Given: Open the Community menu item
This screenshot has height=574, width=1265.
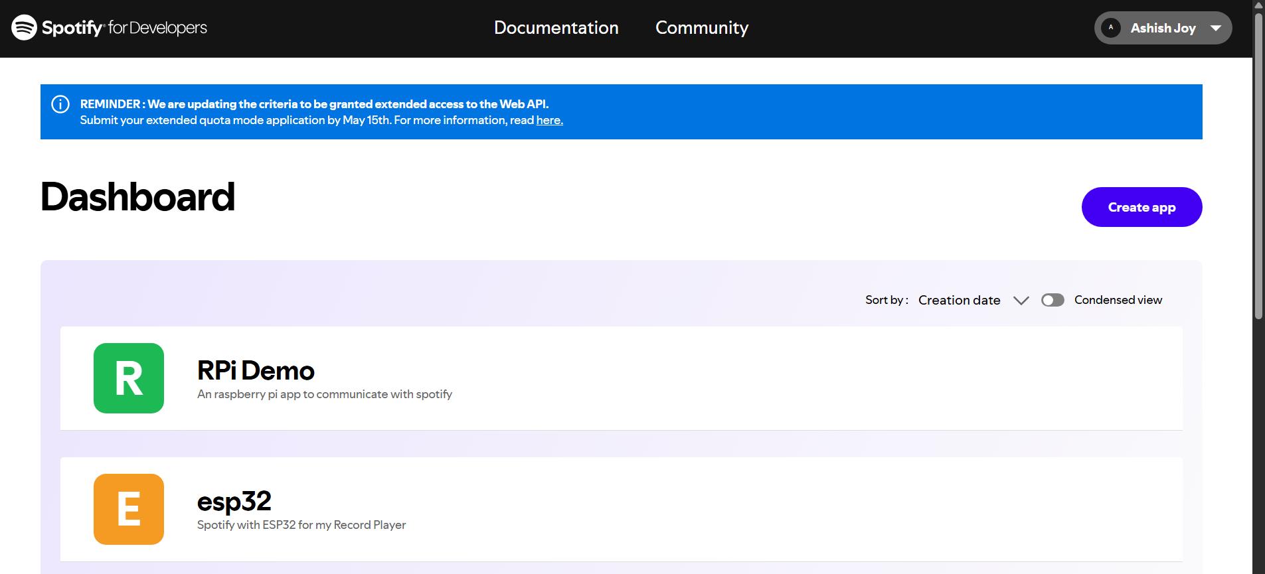Looking at the screenshot, I should click(x=702, y=28).
